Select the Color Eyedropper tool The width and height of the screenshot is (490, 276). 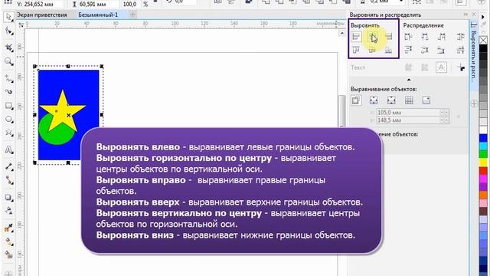pos(8,228)
